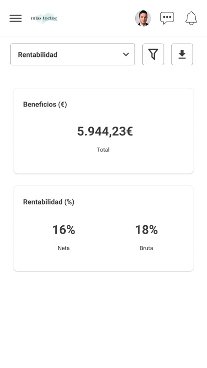This screenshot has width=207, height=368.
Task: Select the Beneficios (€) card title
Action: (x=45, y=105)
